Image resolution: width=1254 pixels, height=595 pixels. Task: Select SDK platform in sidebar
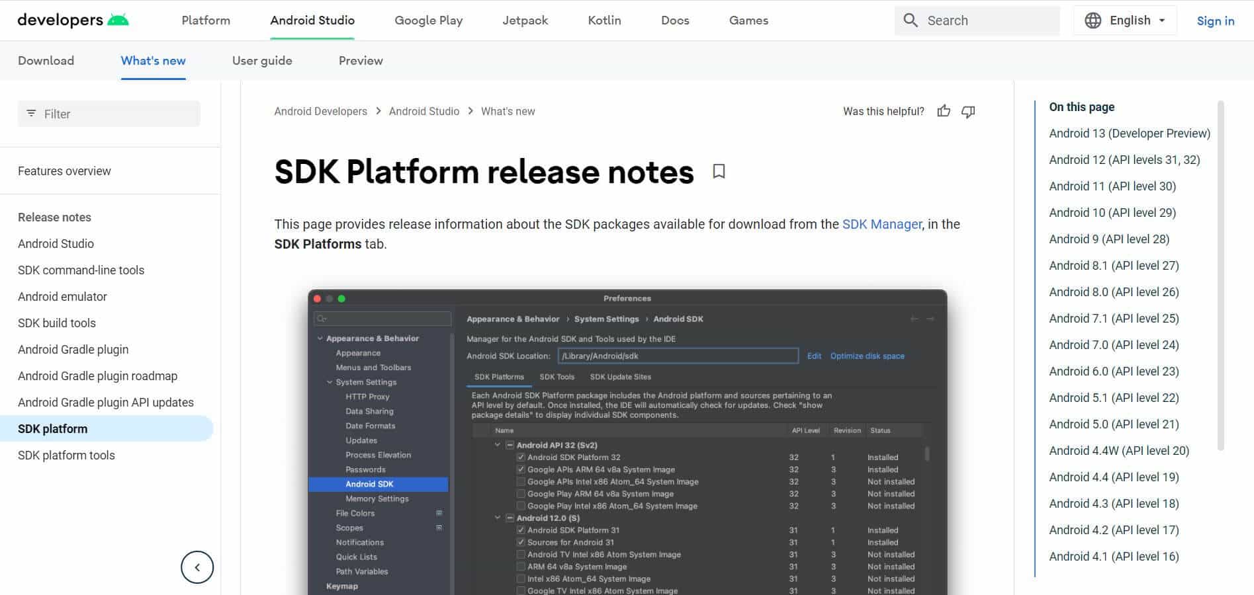click(107, 428)
